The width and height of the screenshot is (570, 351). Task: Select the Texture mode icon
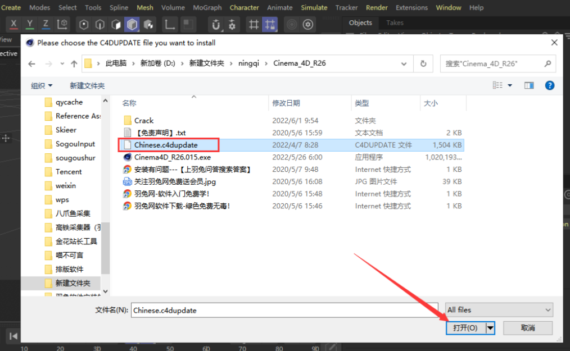(148, 24)
